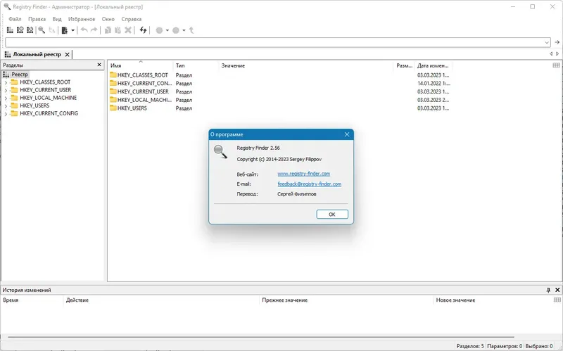This screenshot has width=563, height=351.
Task: Expand HKEY_CURRENT_USER in the tree
Action: click(x=6, y=91)
